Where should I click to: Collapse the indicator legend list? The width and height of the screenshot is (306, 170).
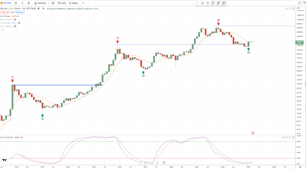pyautogui.click(x=3, y=30)
